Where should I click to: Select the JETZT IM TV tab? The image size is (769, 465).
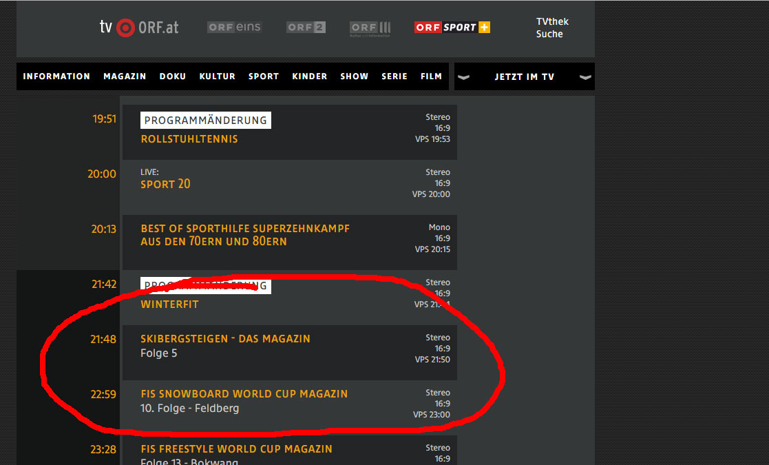point(525,77)
